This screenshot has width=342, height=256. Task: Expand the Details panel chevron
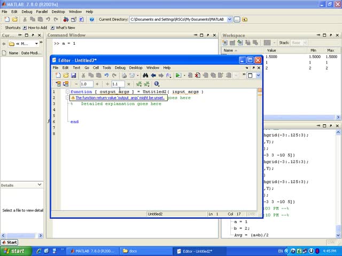click(x=40, y=185)
